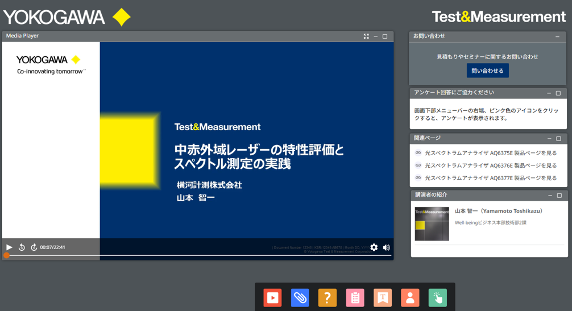Click the speaker thumbnail image
This screenshot has width=572, height=311.
coord(432,224)
